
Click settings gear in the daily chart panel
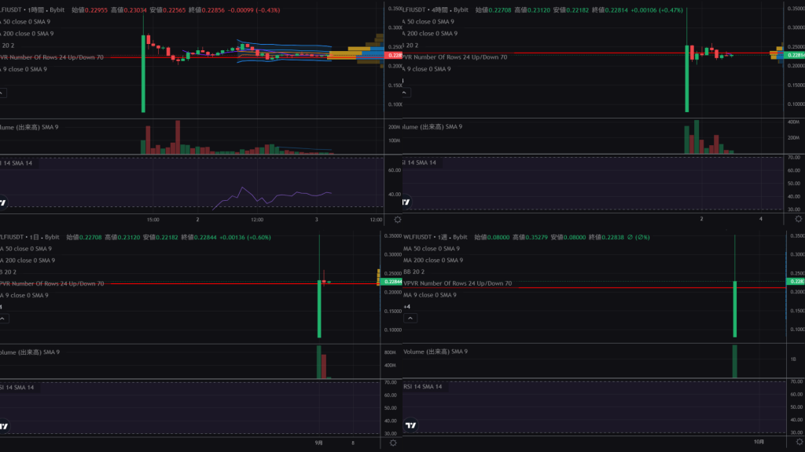pos(393,443)
